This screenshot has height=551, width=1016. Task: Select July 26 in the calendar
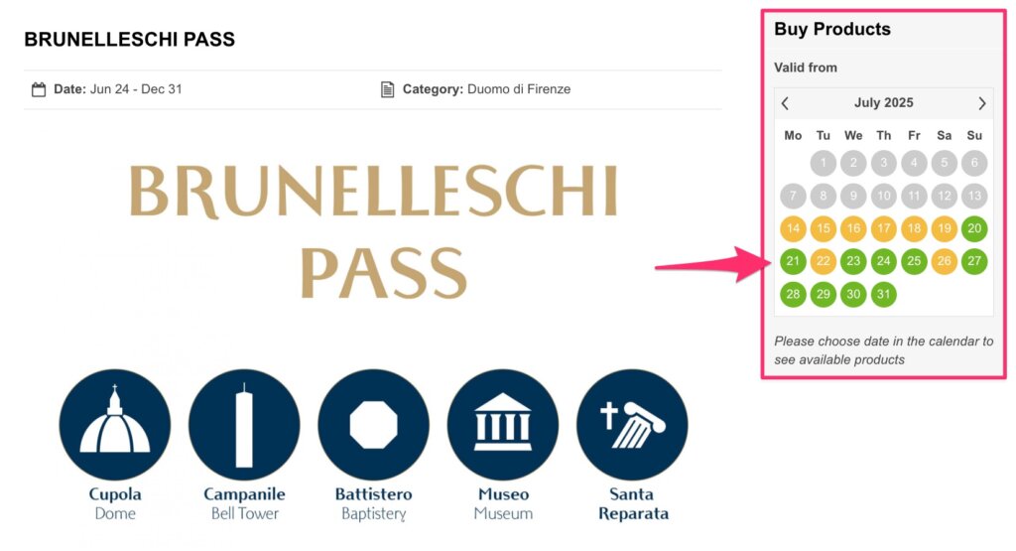pos(945,262)
